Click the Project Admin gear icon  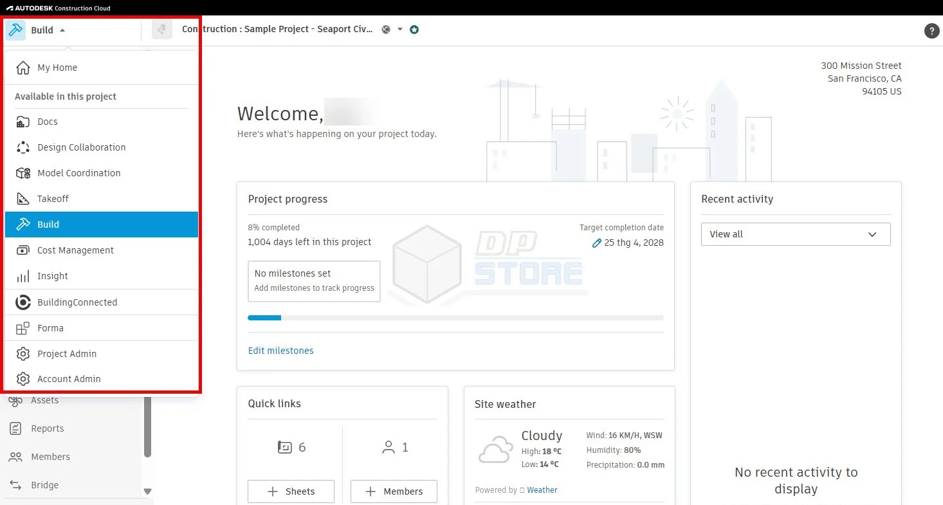(x=23, y=354)
